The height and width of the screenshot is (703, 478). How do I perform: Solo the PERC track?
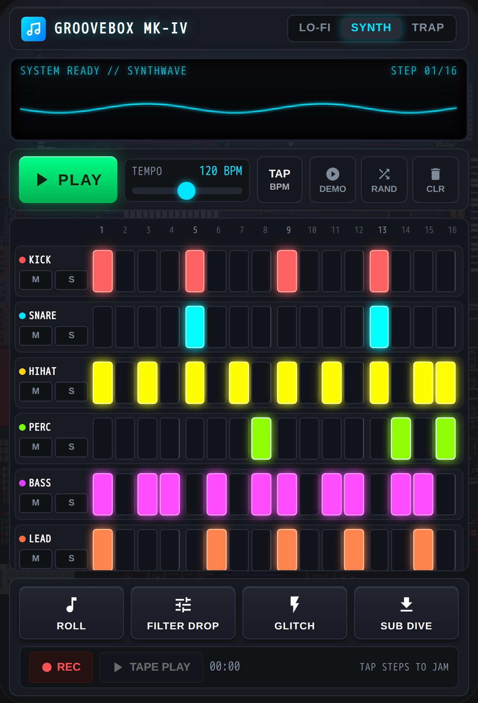click(x=71, y=447)
